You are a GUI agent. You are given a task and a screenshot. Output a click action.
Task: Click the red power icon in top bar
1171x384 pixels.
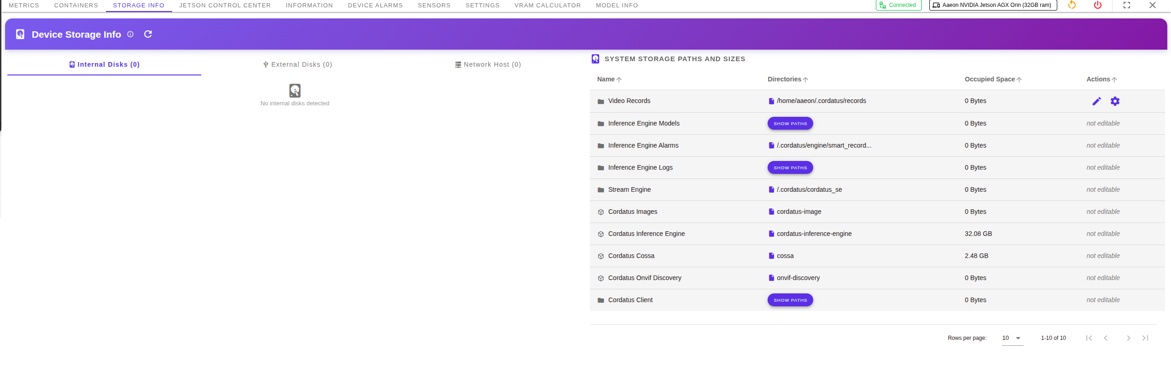pyautogui.click(x=1098, y=5)
